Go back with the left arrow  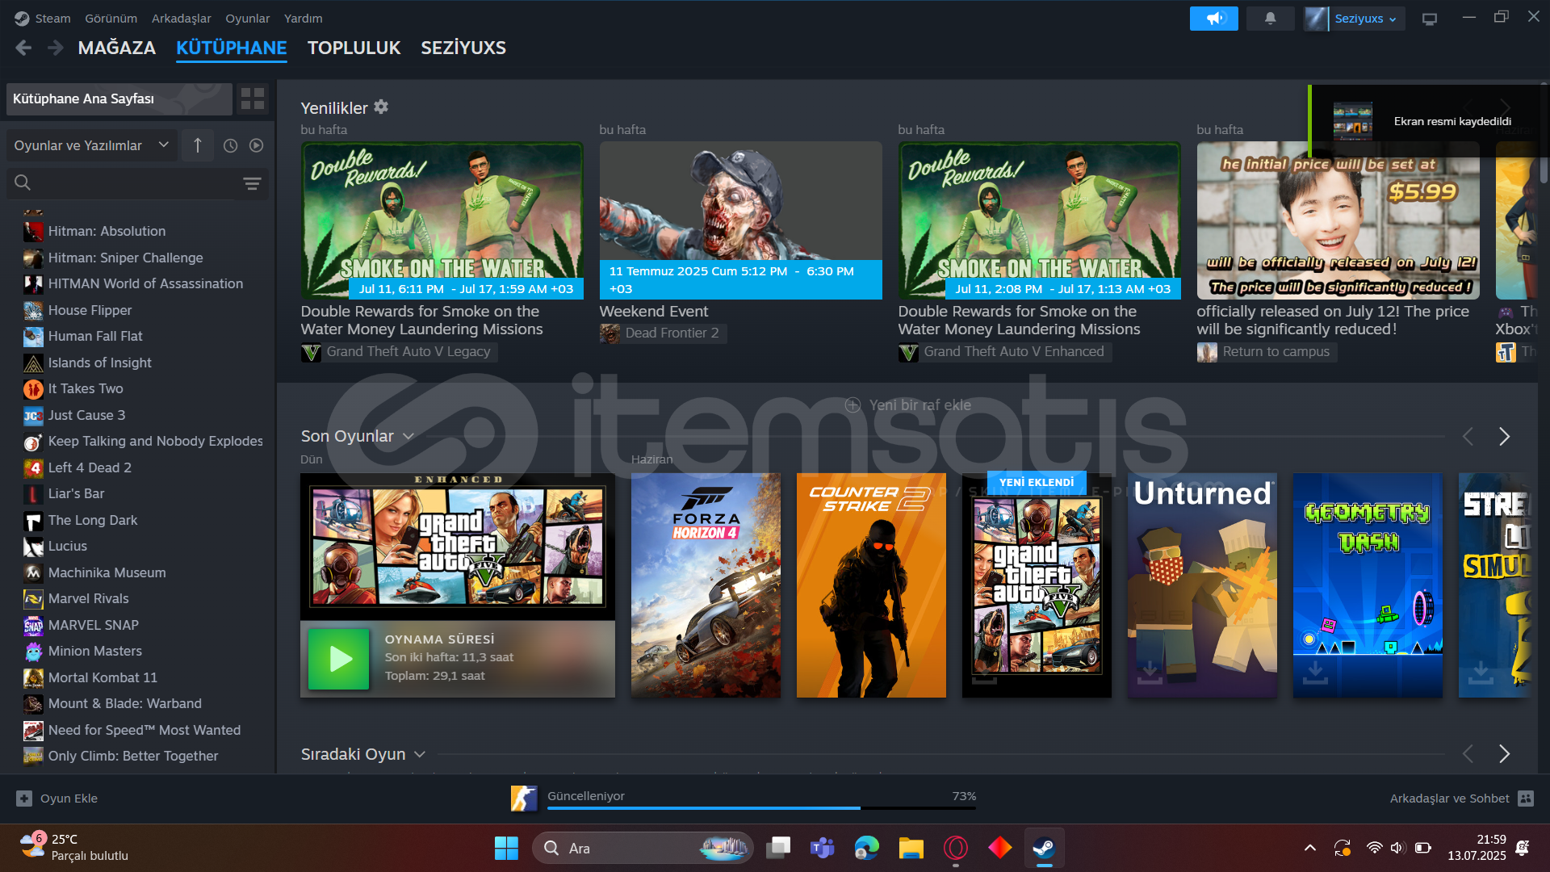(x=23, y=48)
